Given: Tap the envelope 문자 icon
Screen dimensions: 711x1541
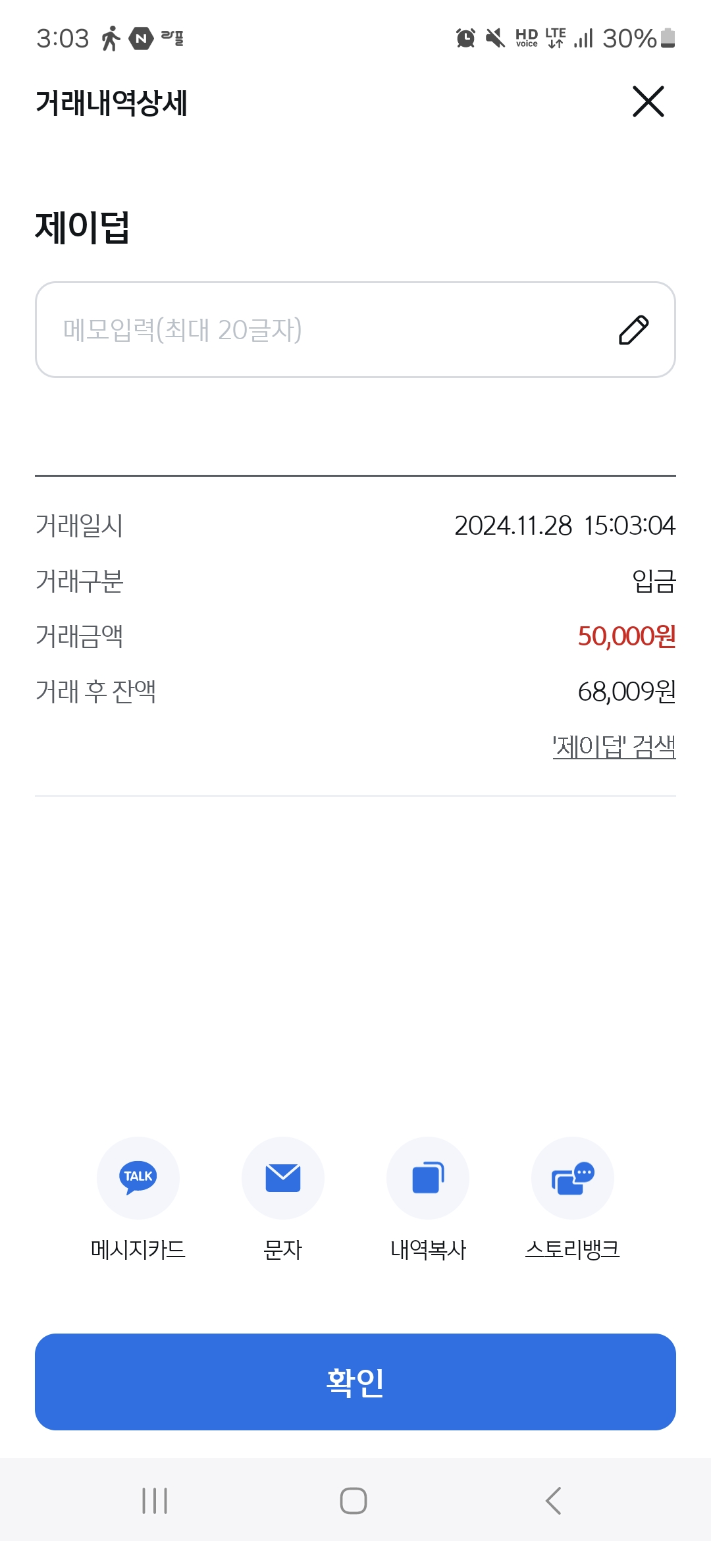Looking at the screenshot, I should tap(283, 1177).
